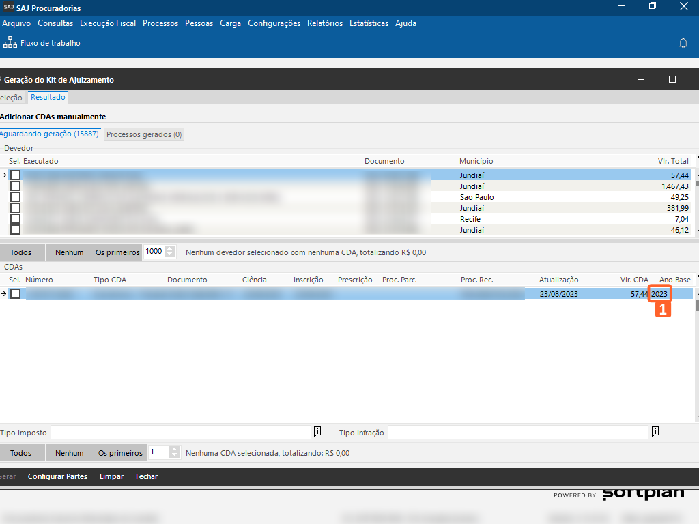Minimize the Geração do Kit de Ajuizamento panel
699x524 pixels.
point(641,80)
